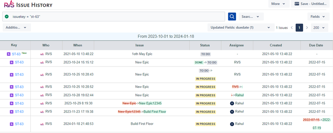
Task: Click the blue search magnifier button
Action: coord(232,17)
